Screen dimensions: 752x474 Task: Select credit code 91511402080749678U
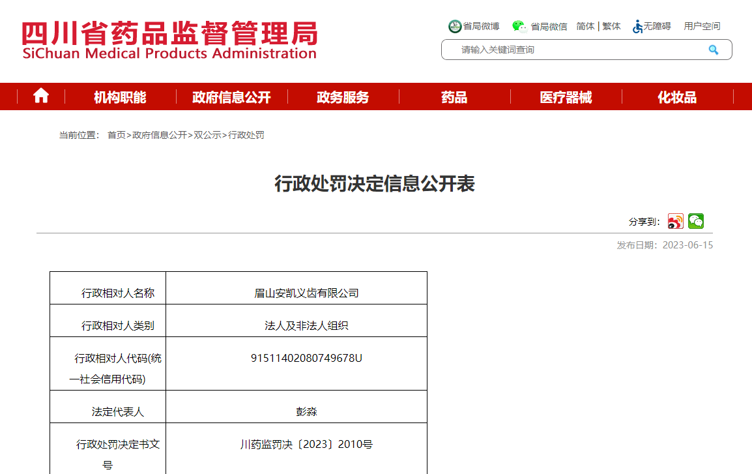pos(306,359)
